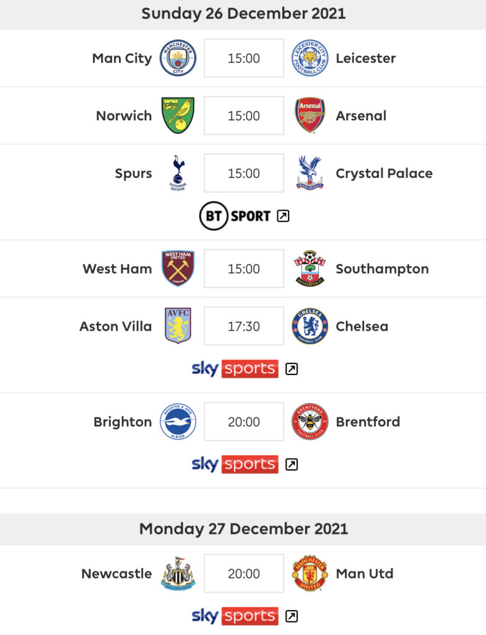Click the Manchester City club crest

(178, 58)
